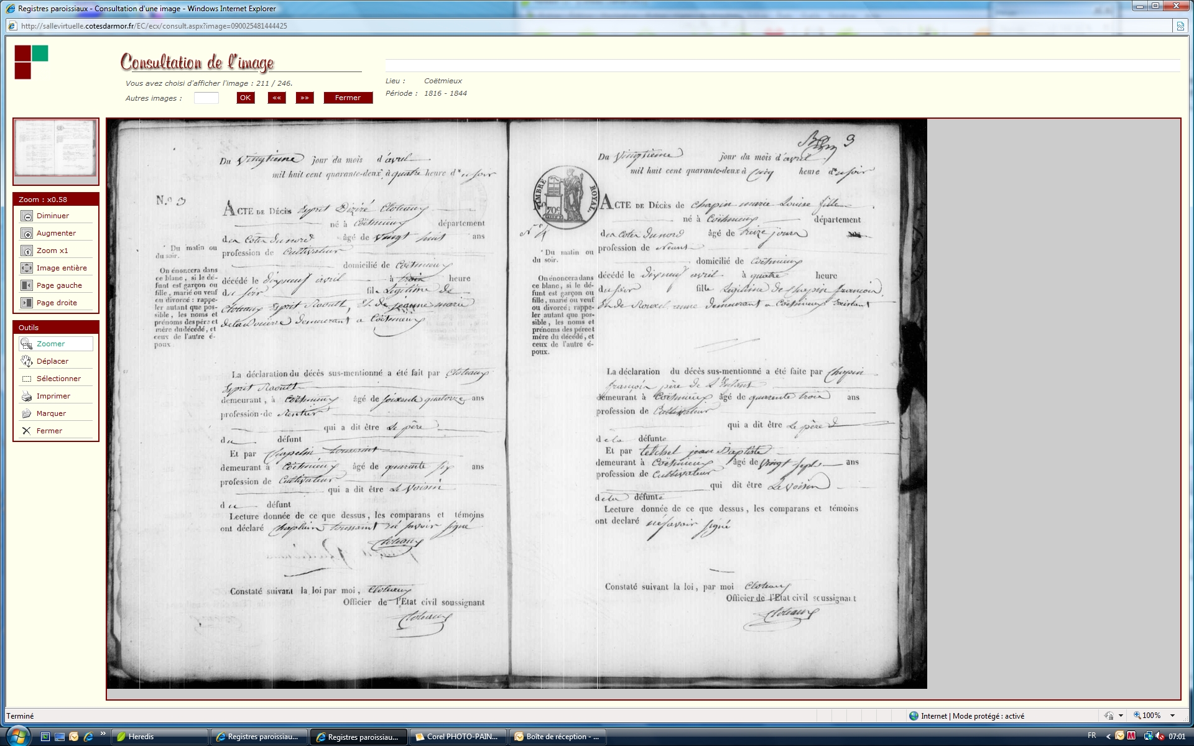
Task: Click the red Fermer button
Action: pyautogui.click(x=348, y=98)
